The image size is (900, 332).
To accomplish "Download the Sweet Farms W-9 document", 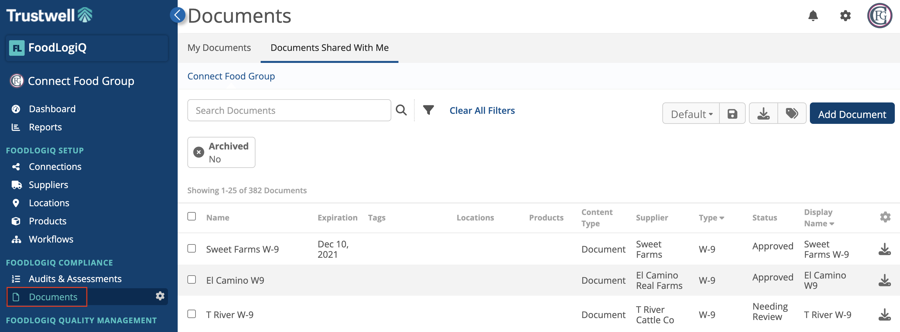I will 884,249.
